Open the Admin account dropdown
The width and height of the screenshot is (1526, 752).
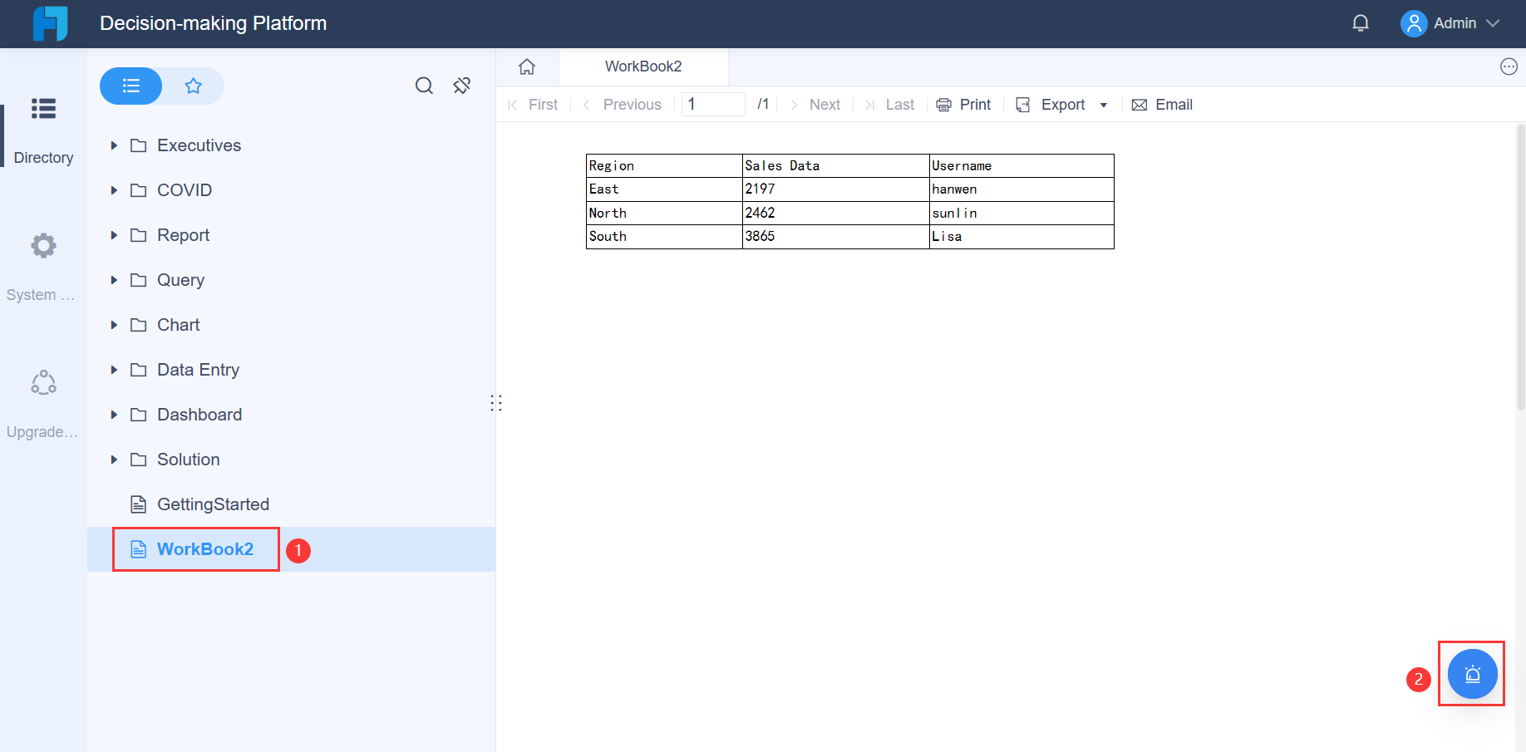(1451, 22)
